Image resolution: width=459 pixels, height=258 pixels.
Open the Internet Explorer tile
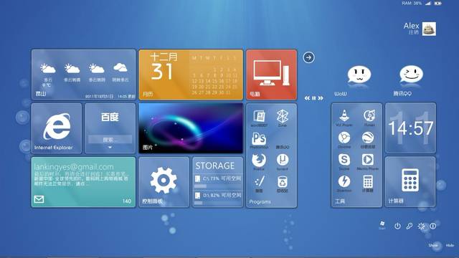(x=57, y=128)
